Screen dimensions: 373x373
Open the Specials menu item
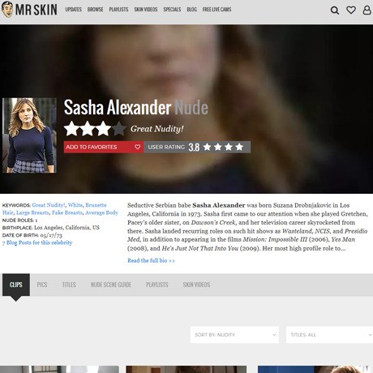(172, 10)
